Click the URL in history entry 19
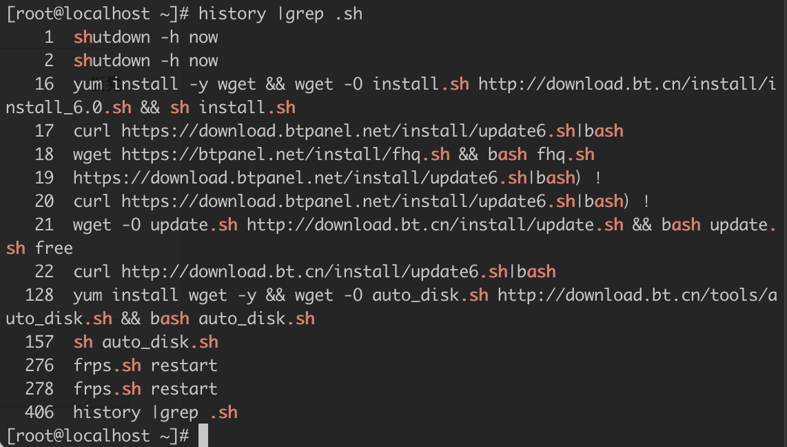Screen dimensions: 787x447 (x=300, y=178)
